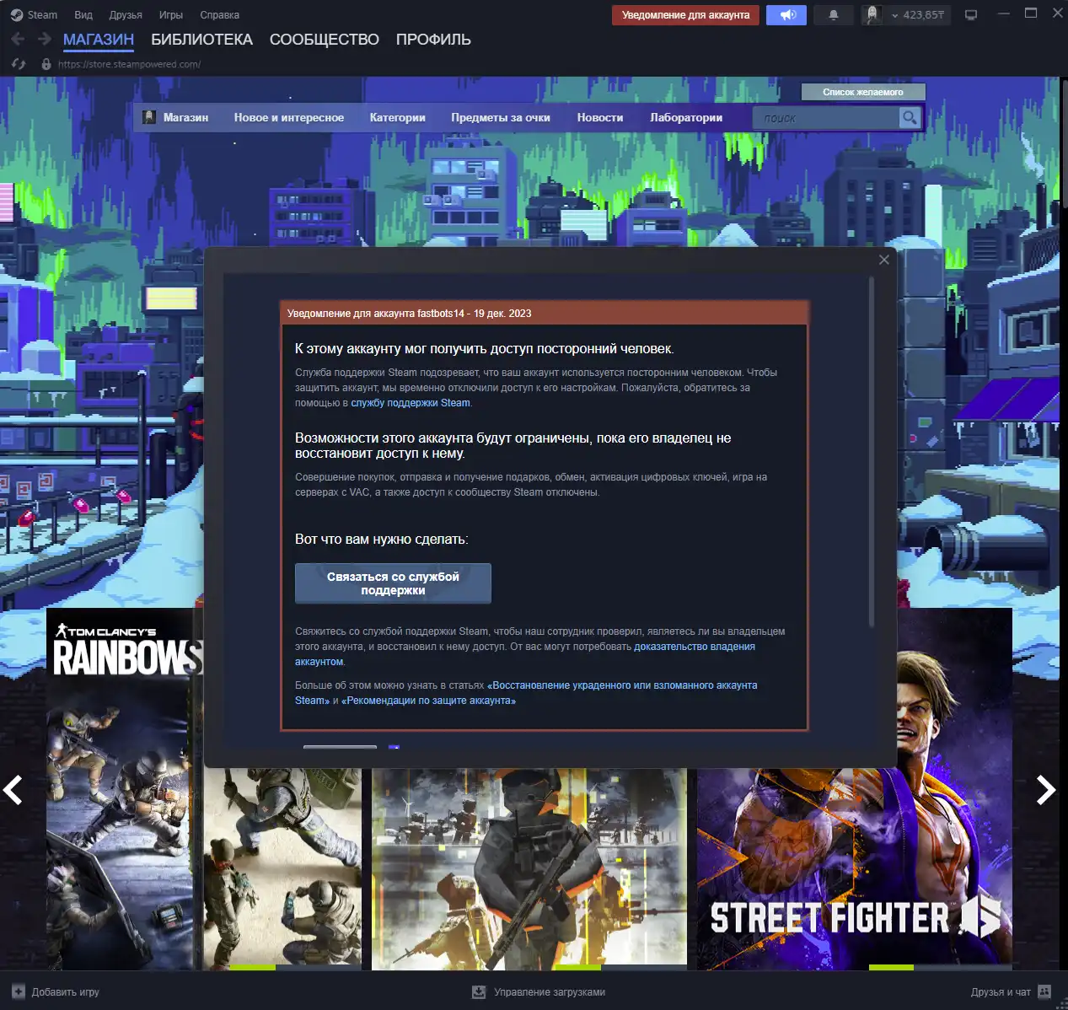
Task: Minimize the Steam window
Action: click(x=1003, y=14)
